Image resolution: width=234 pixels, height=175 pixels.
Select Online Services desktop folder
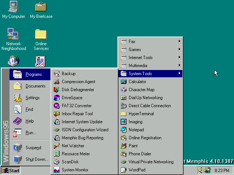[41, 40]
